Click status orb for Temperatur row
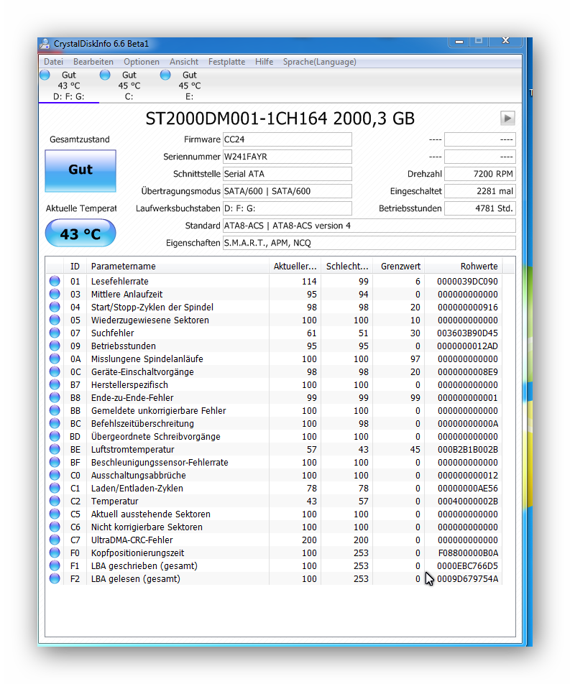 [x=55, y=502]
